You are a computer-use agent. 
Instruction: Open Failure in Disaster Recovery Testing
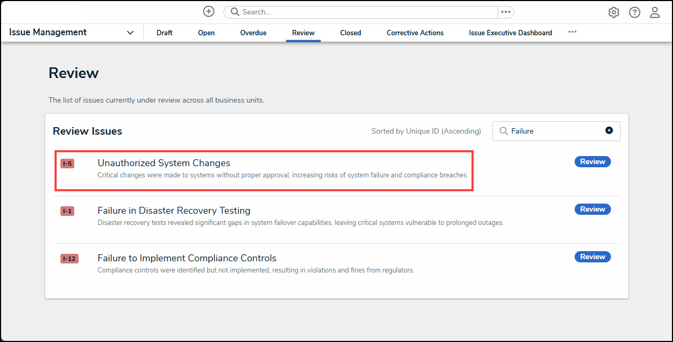pos(174,211)
